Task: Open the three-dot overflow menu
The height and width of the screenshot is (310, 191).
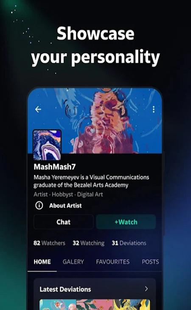Action: (154, 109)
